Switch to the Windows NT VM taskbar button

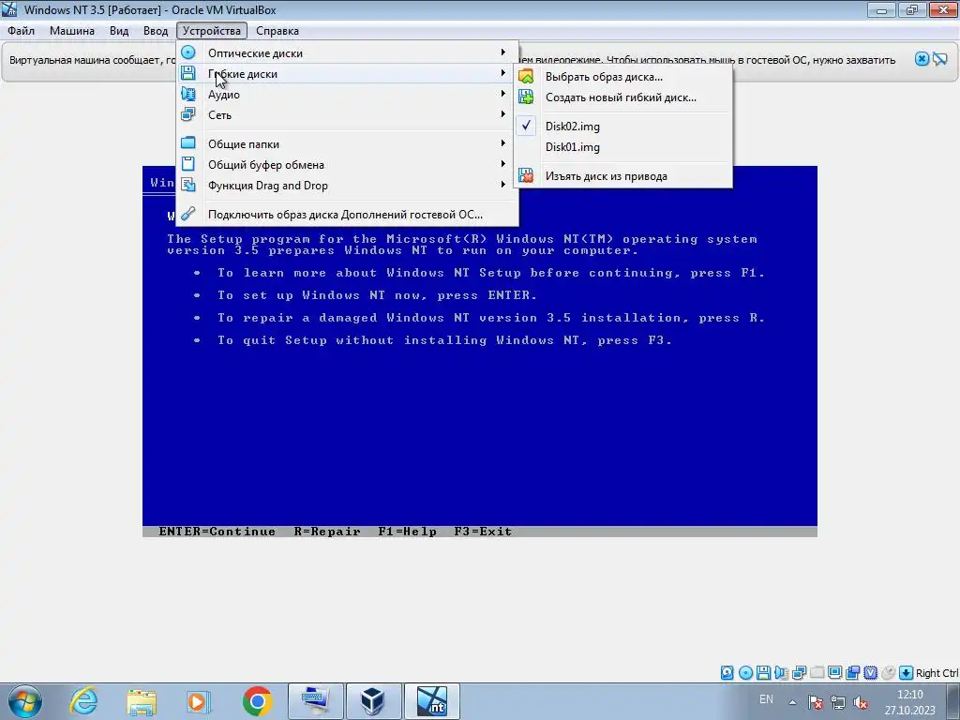(x=431, y=701)
